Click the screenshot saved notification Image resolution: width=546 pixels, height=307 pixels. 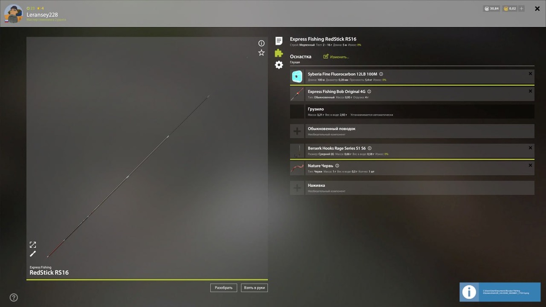500,292
